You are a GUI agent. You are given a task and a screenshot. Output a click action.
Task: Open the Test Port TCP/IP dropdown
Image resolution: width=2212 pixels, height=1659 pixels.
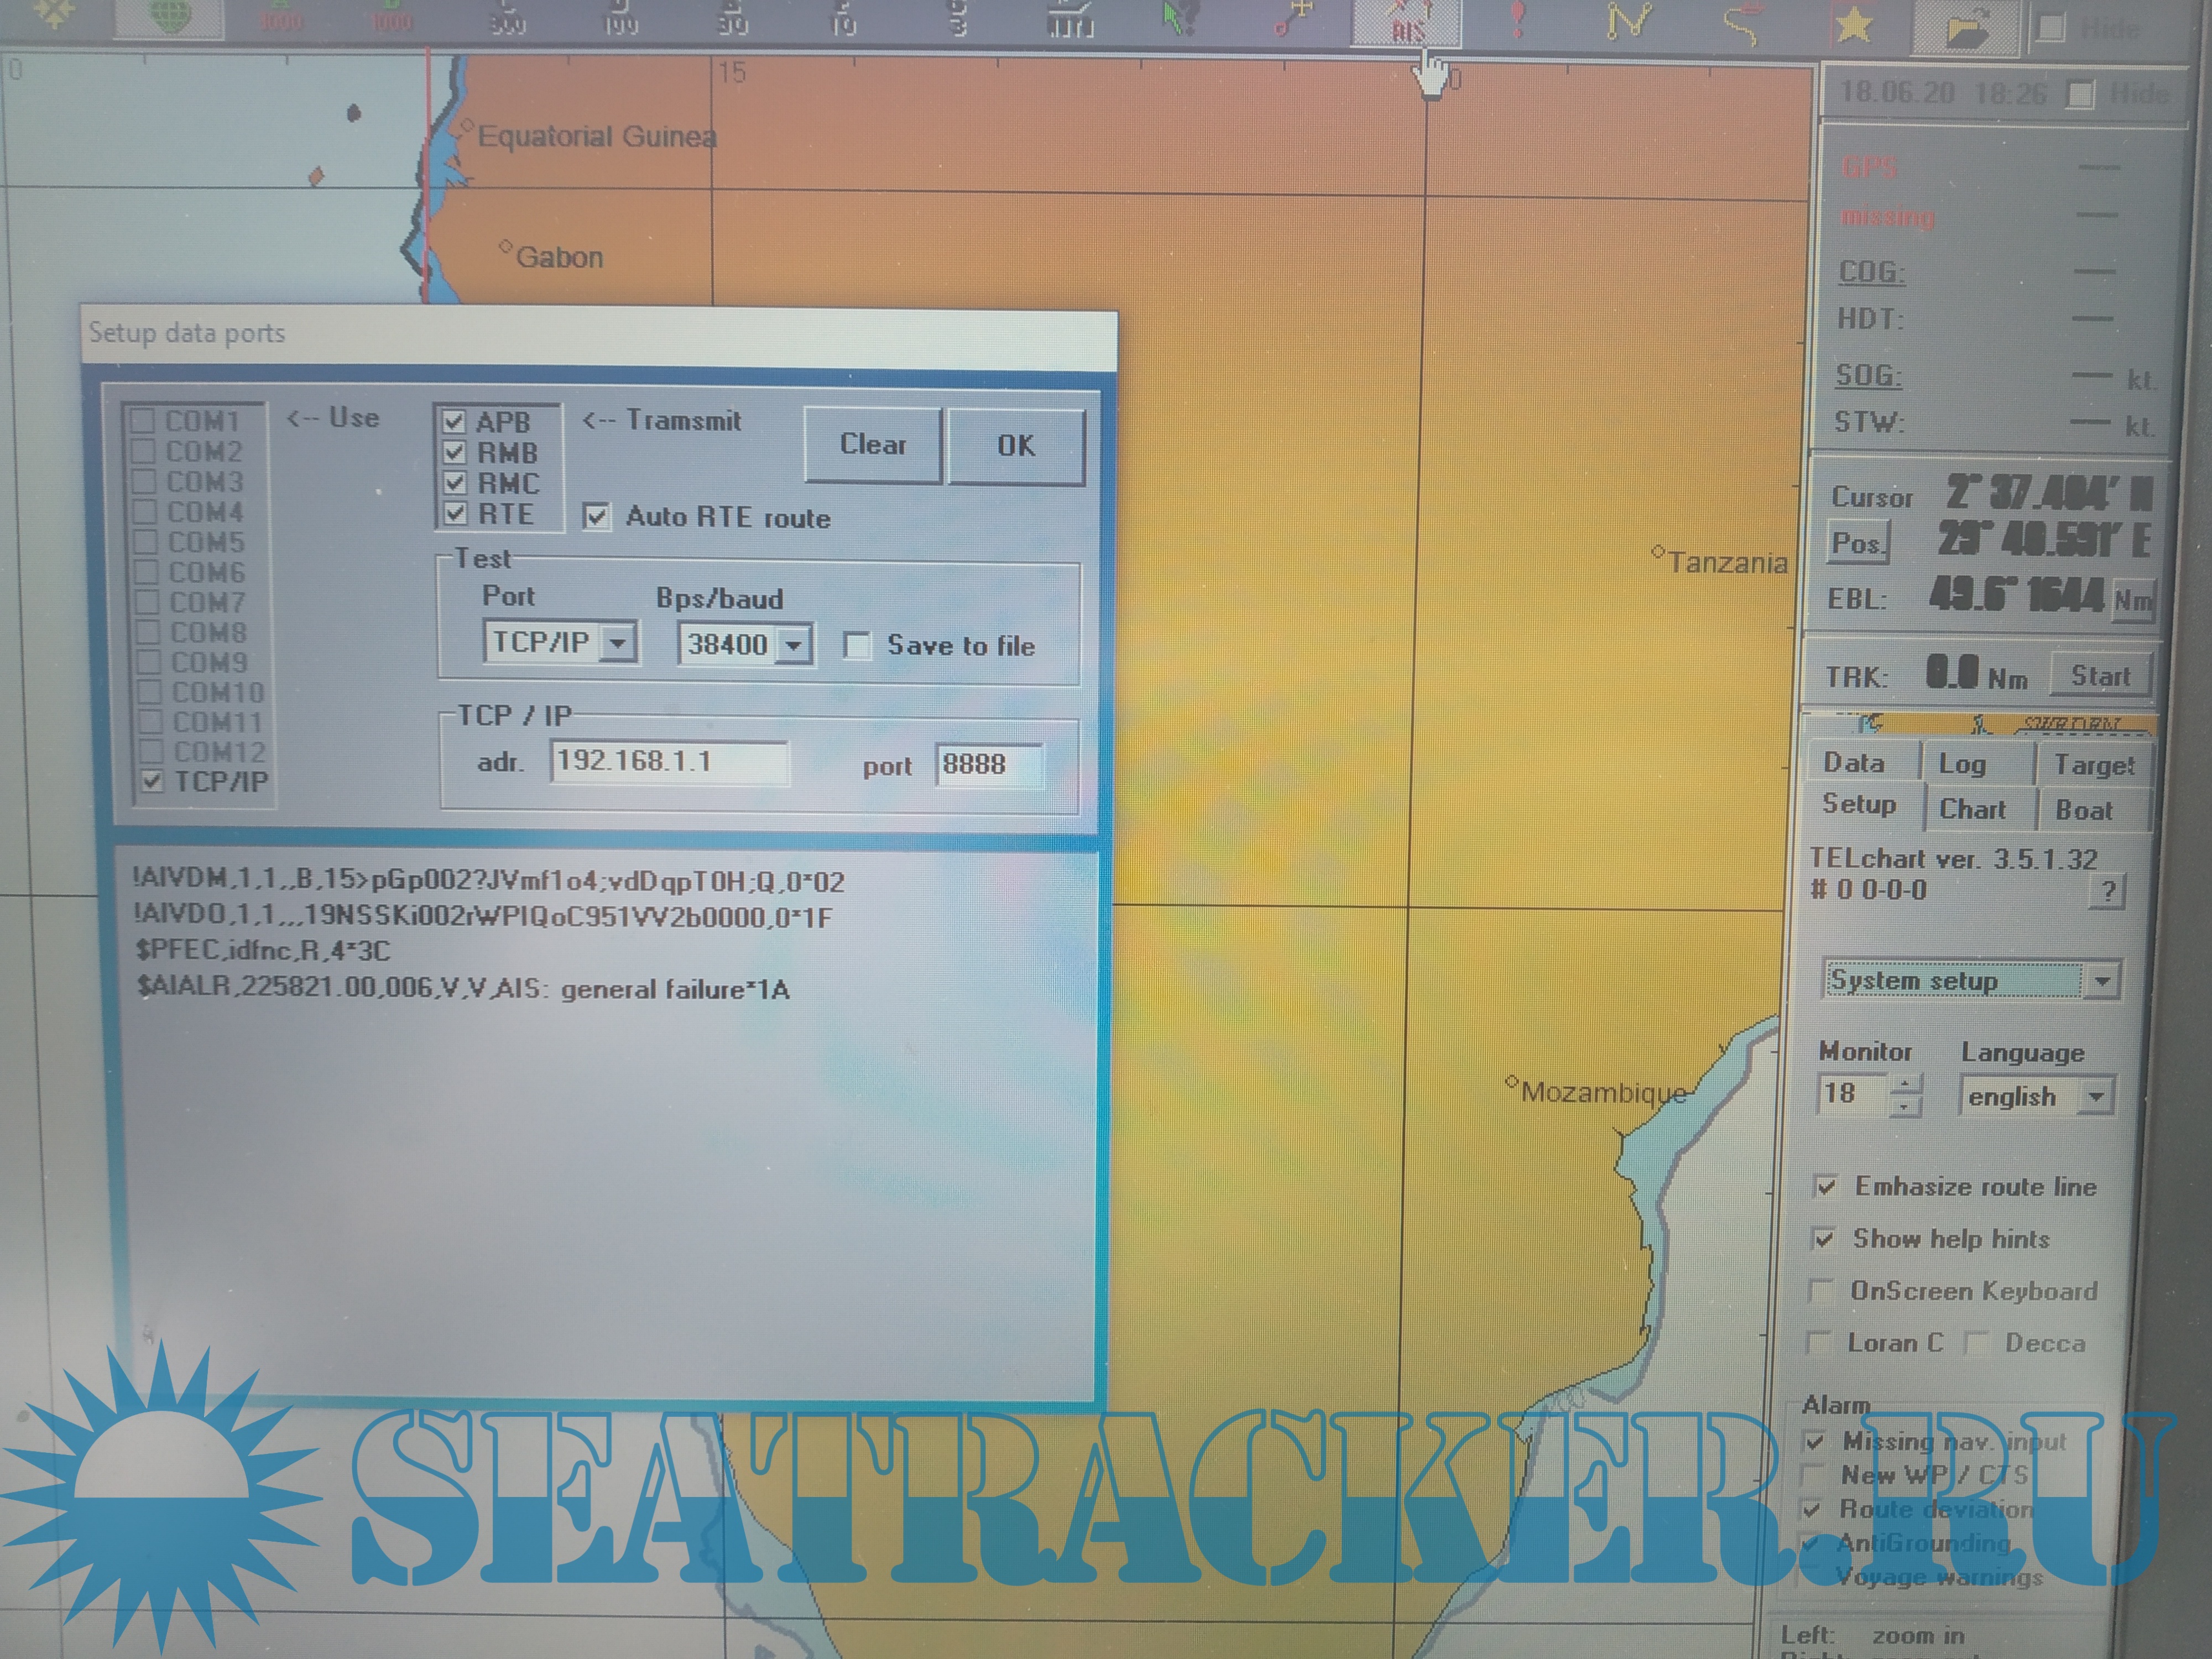pyautogui.click(x=618, y=643)
